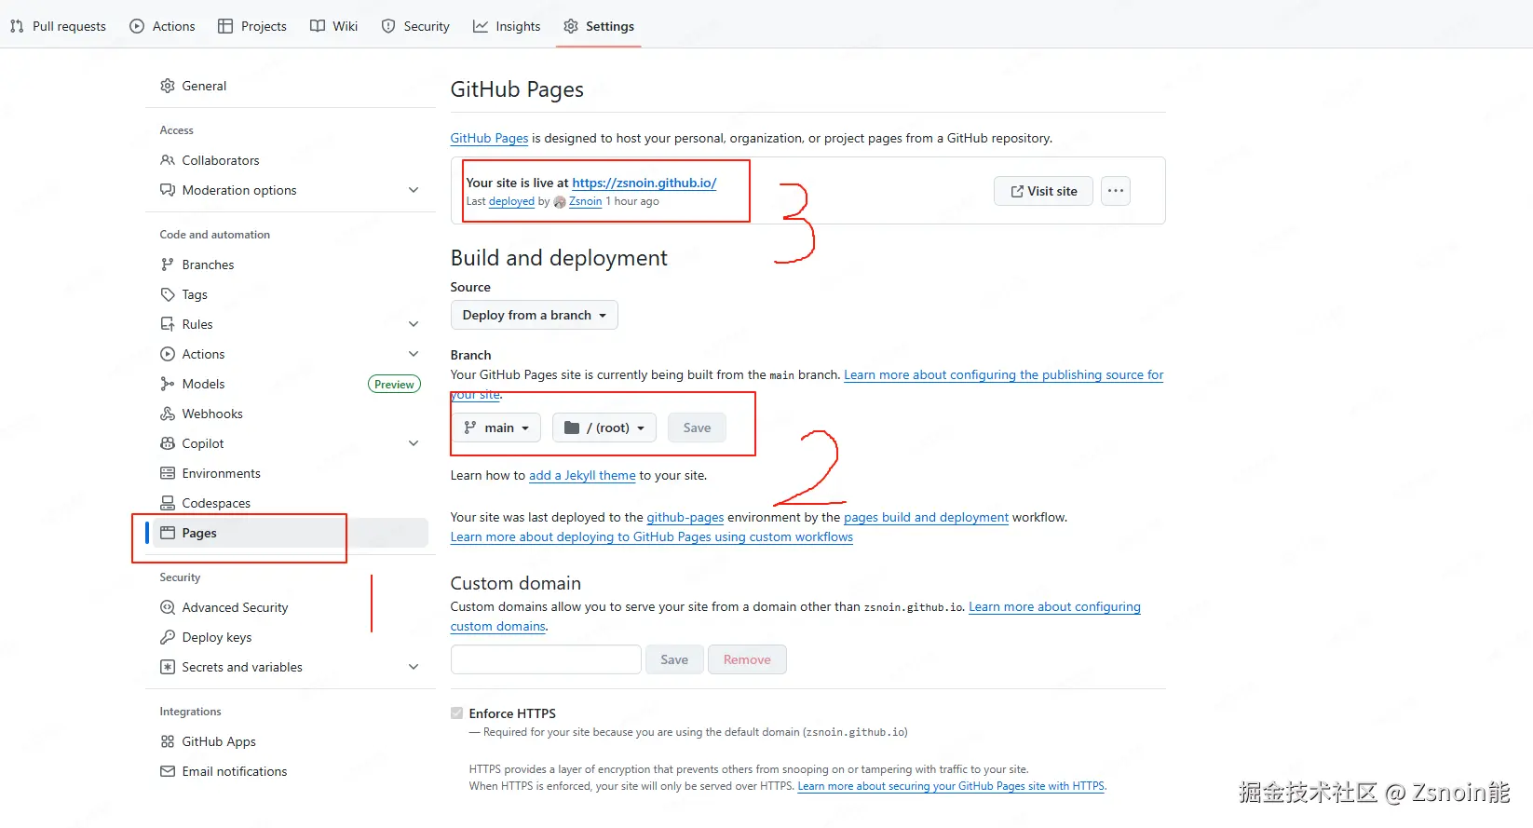Click the Collaborators people icon
The image size is (1533, 828).
pos(168,160)
